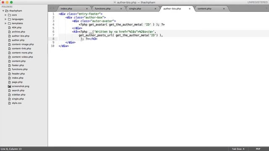The height and width of the screenshot is (151, 269).
Task: Click the templates folder icon
Action: [x=9, y=23]
